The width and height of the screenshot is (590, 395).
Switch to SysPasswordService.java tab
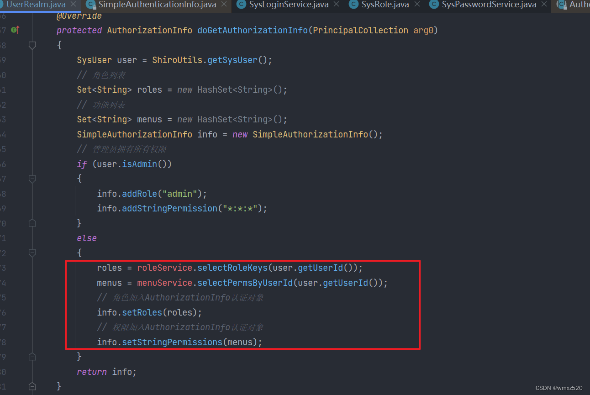coord(489,5)
